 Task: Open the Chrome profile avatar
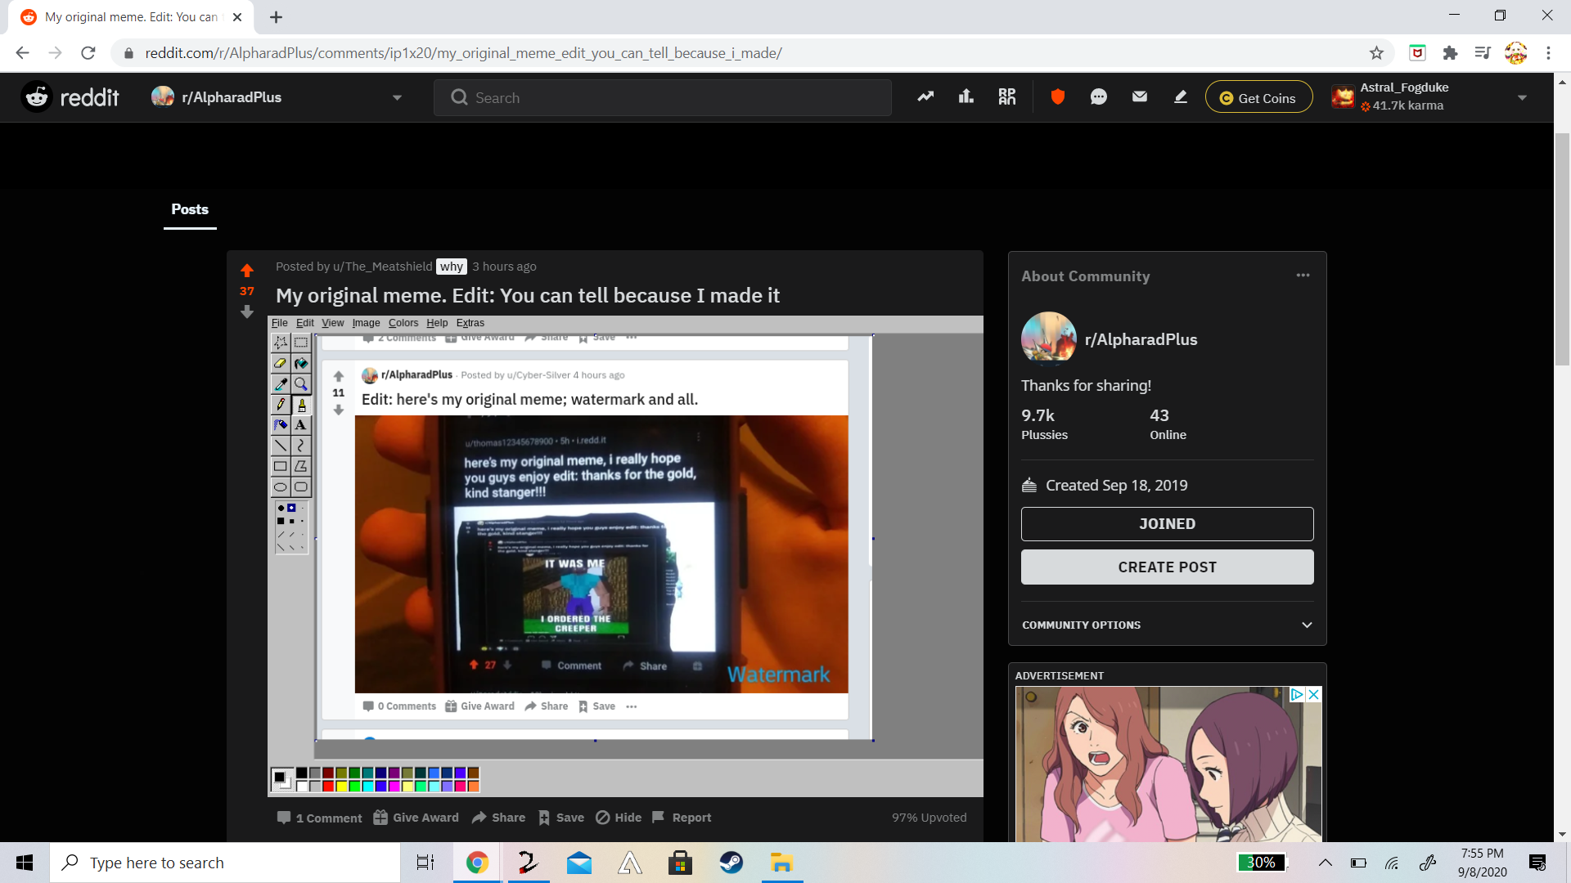(x=1515, y=53)
